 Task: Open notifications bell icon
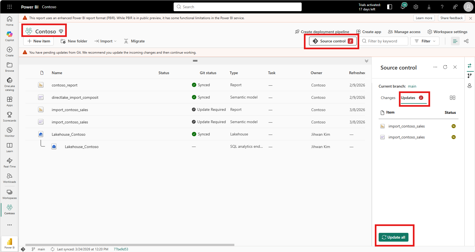click(403, 7)
